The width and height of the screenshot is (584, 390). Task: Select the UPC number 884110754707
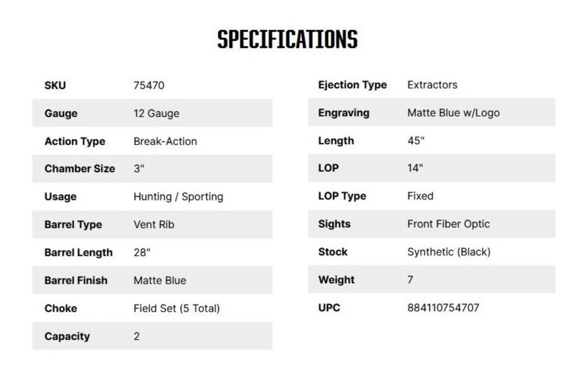pos(443,308)
